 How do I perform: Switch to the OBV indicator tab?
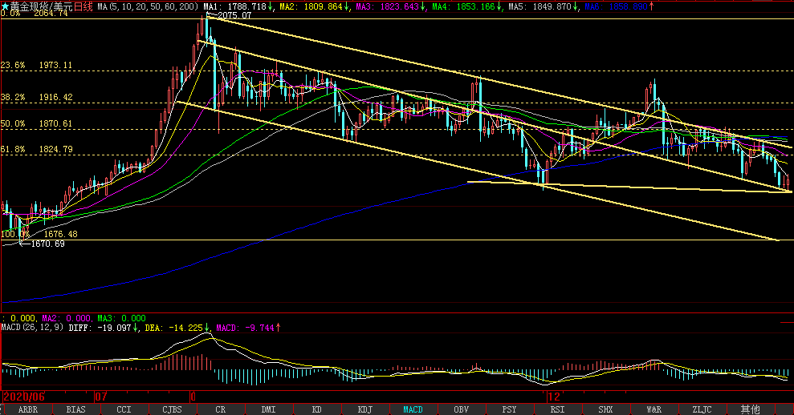pos(461,409)
